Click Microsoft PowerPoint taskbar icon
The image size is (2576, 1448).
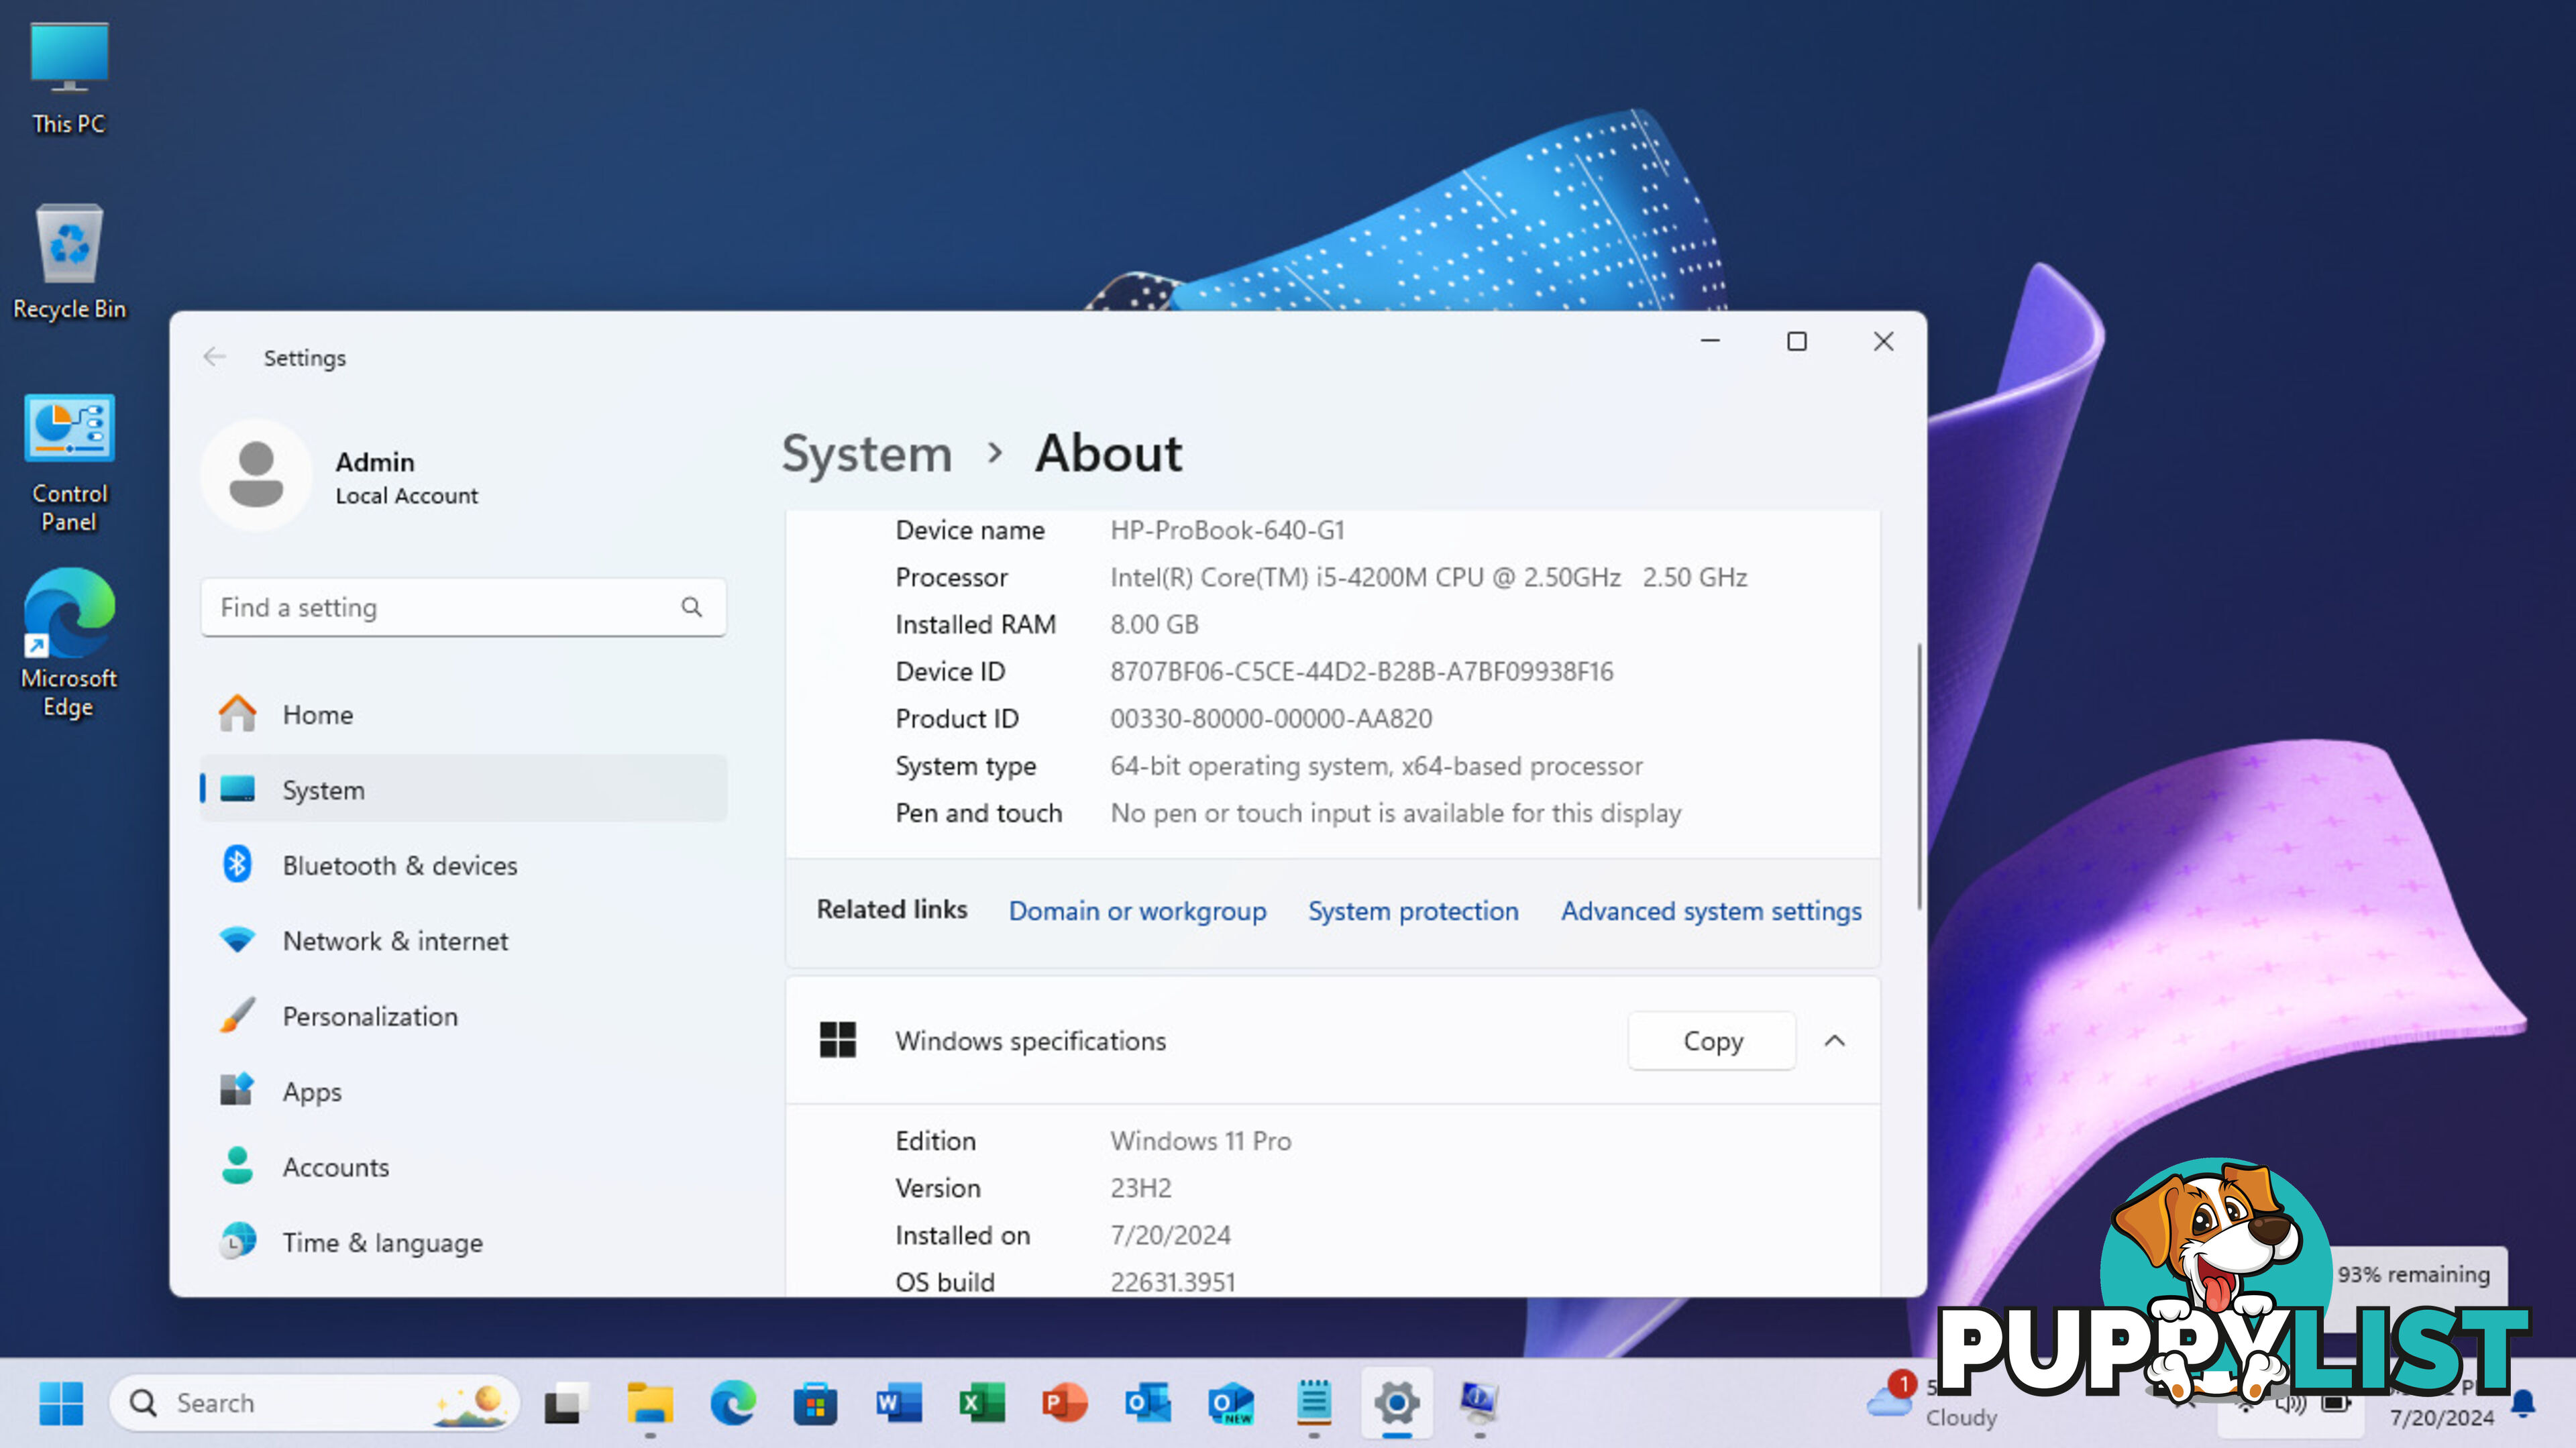(1063, 1400)
